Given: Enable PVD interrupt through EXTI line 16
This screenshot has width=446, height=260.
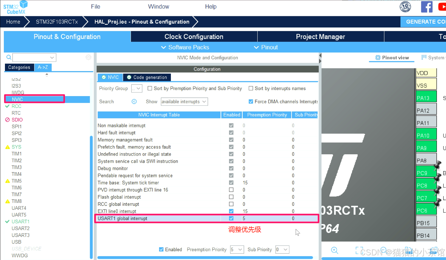Looking at the screenshot, I should [231, 190].
